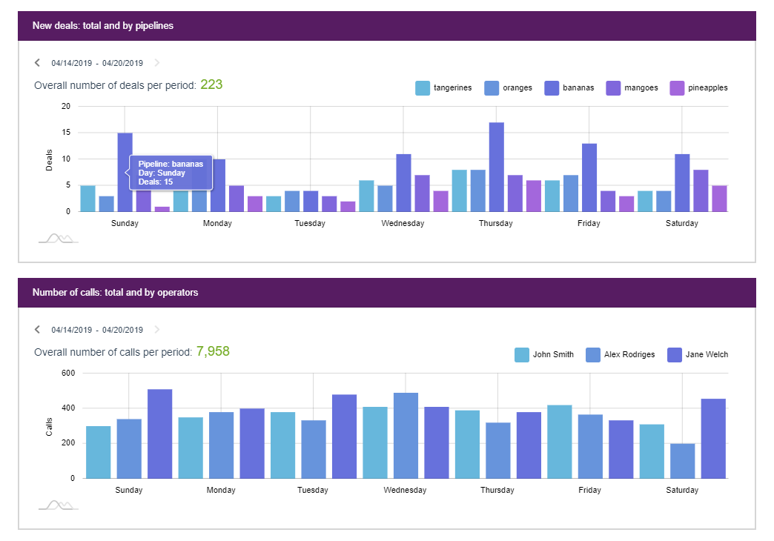
Task: Hide the bananas pipeline series
Action: pyautogui.click(x=569, y=87)
